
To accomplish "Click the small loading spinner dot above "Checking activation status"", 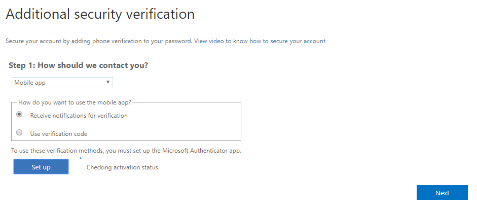I will pyautogui.click(x=80, y=158).
